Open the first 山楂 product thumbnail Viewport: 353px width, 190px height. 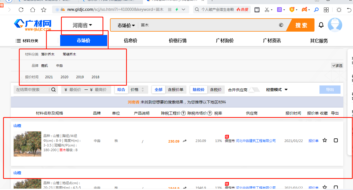coord(27,144)
